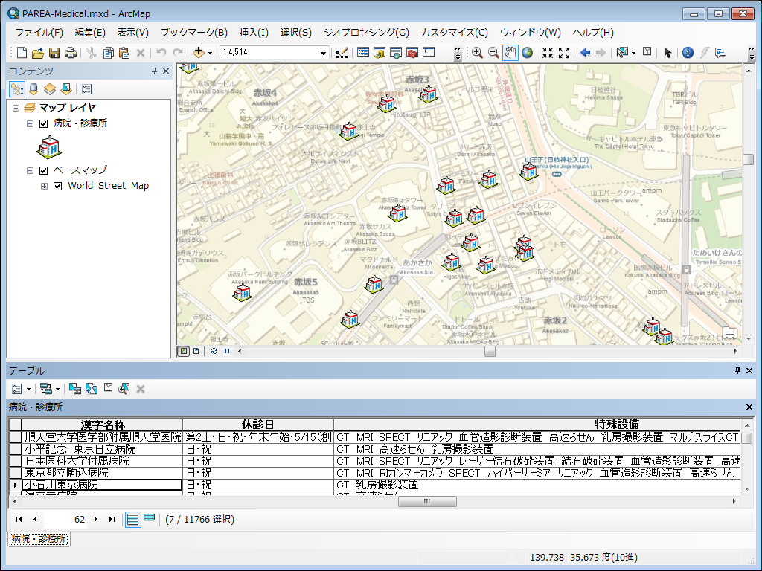
Task: Click the Add Data button
Action: 198,53
